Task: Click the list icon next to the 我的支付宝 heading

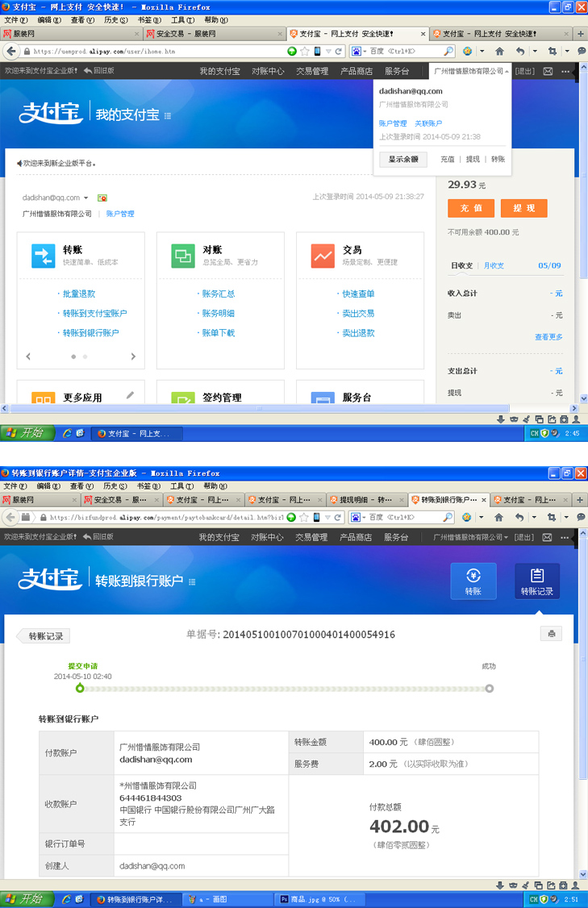Action: click(168, 116)
